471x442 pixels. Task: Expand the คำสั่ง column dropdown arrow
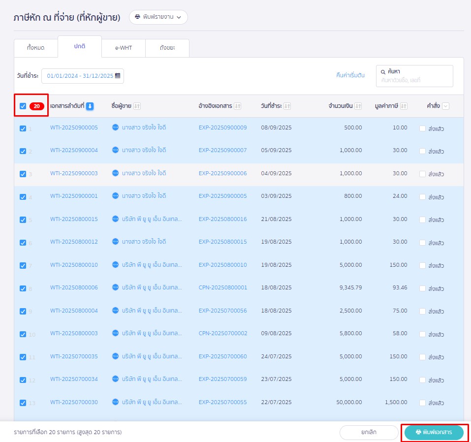(446, 106)
